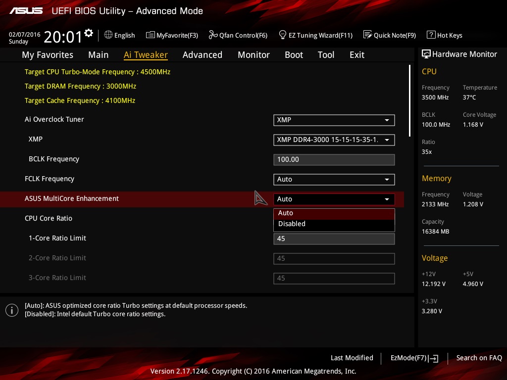Open the Monitor tab
The width and height of the screenshot is (507, 380).
pyautogui.click(x=253, y=55)
